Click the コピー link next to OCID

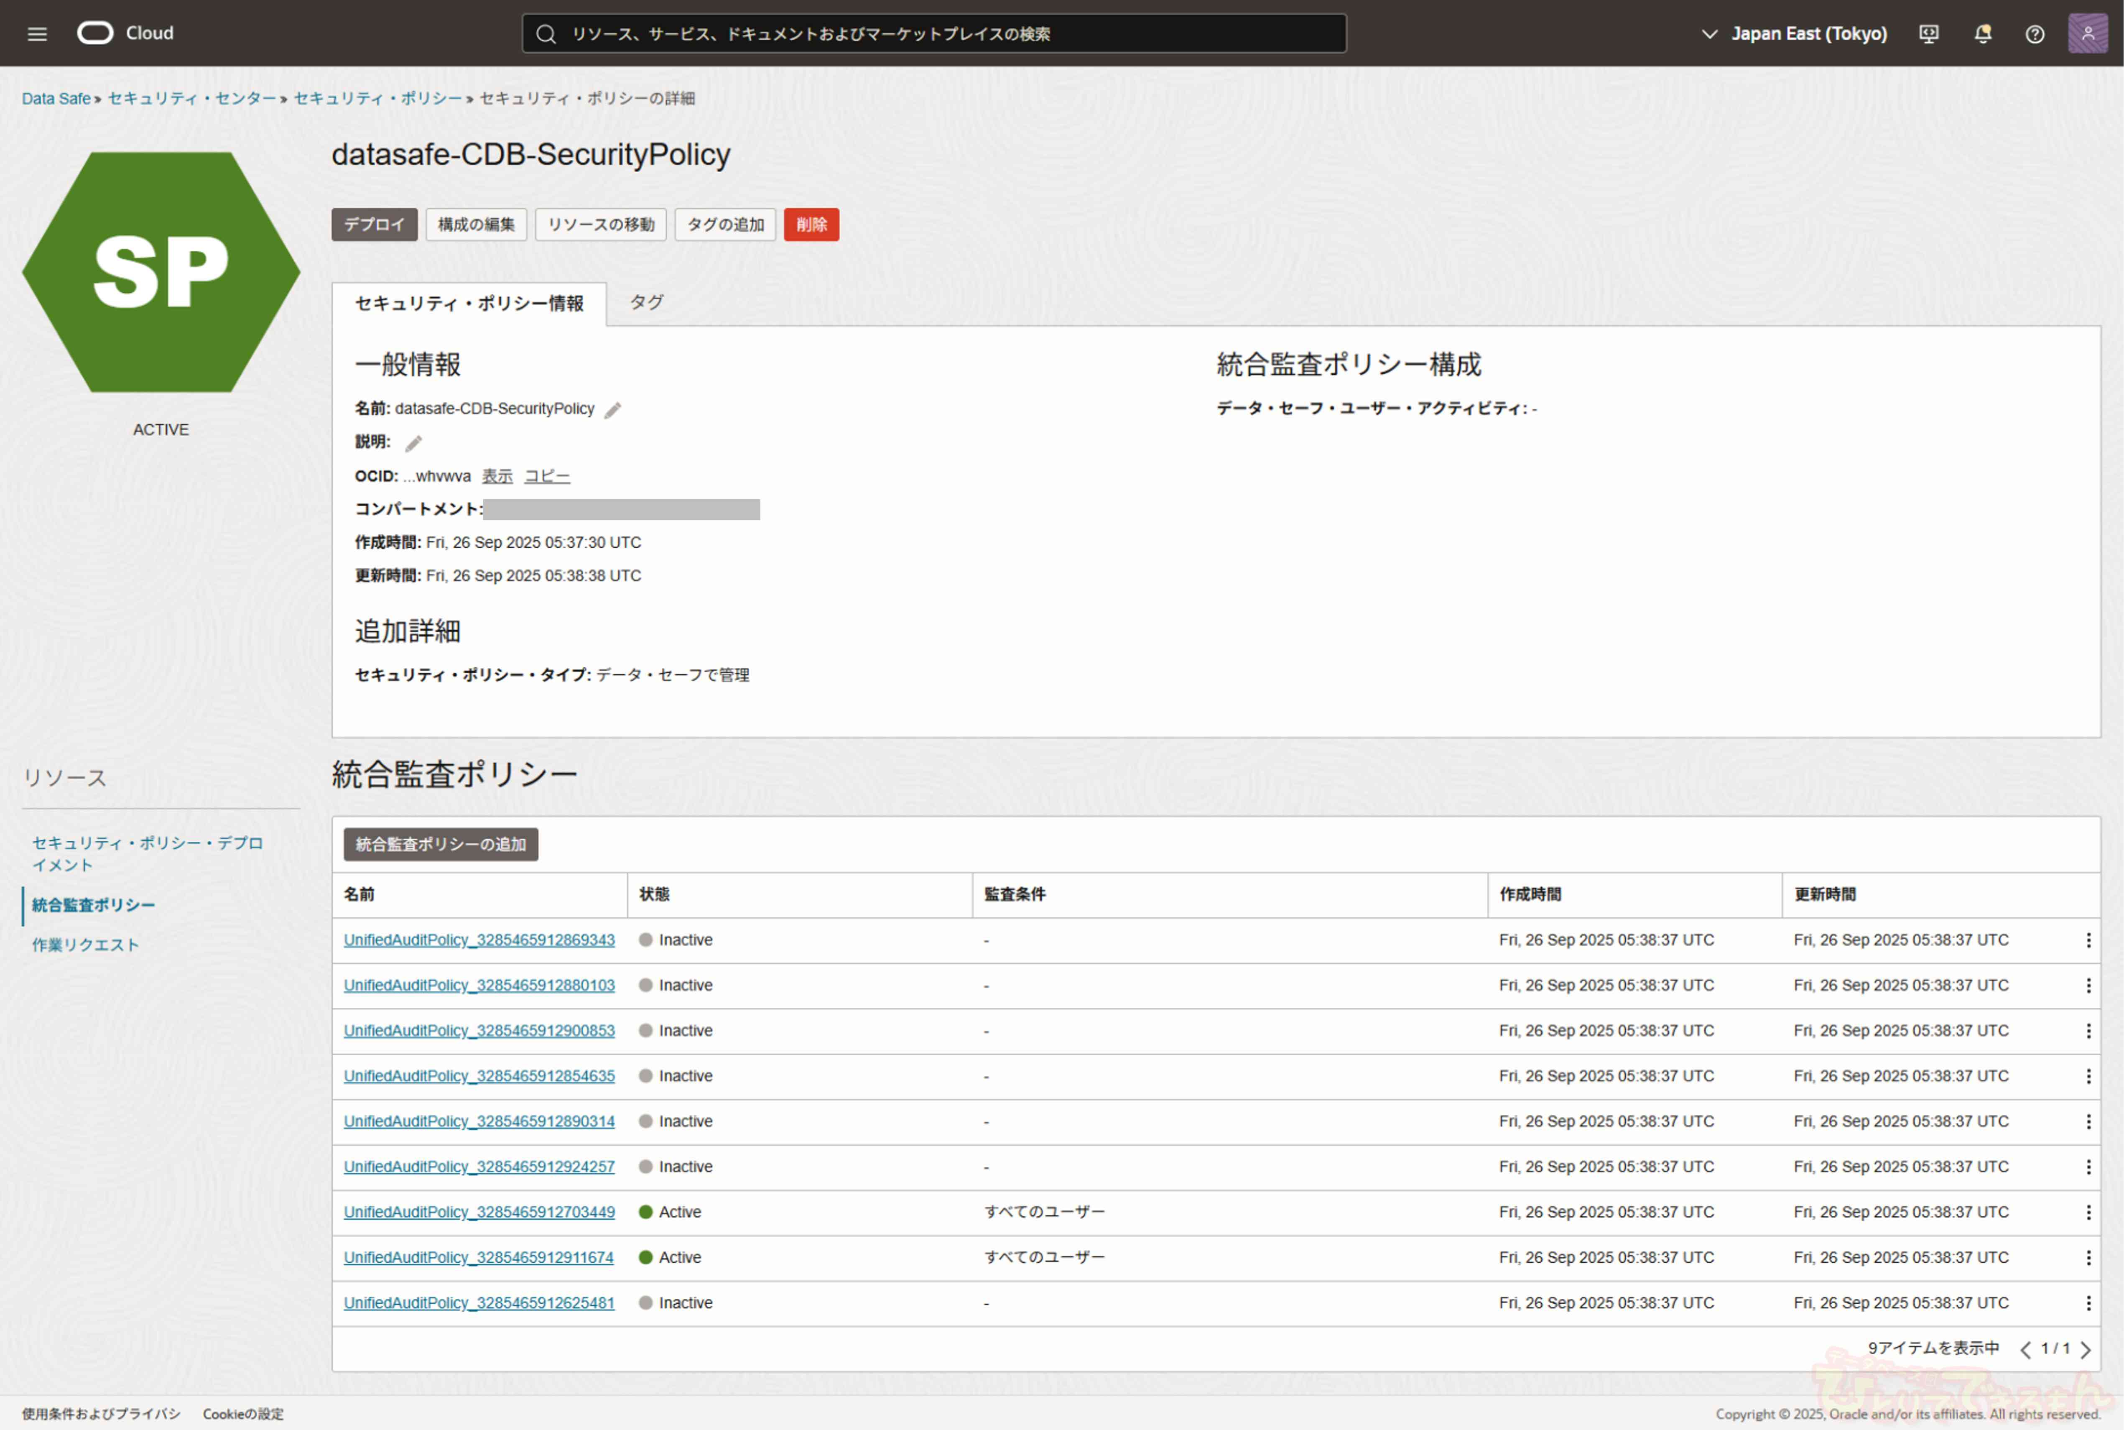pos(547,476)
